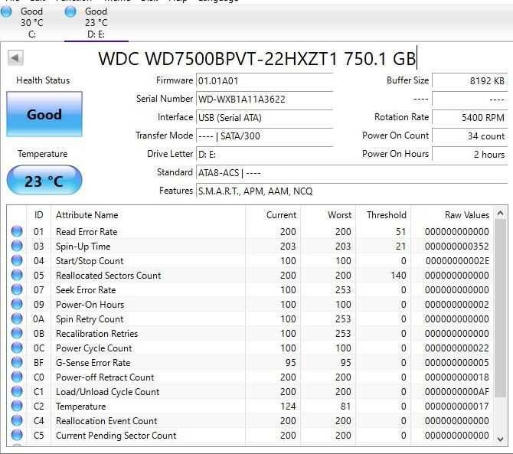Click the Buffer Size field 8192 KB
This screenshot has height=454, width=513.
pyautogui.click(x=470, y=81)
